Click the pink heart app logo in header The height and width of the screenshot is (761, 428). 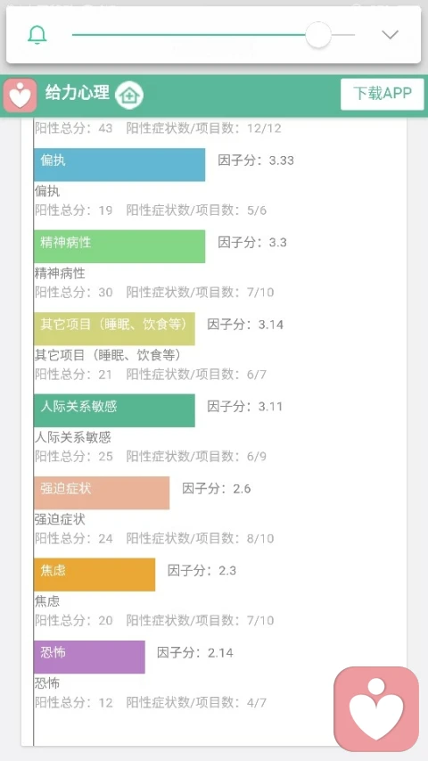(20, 95)
